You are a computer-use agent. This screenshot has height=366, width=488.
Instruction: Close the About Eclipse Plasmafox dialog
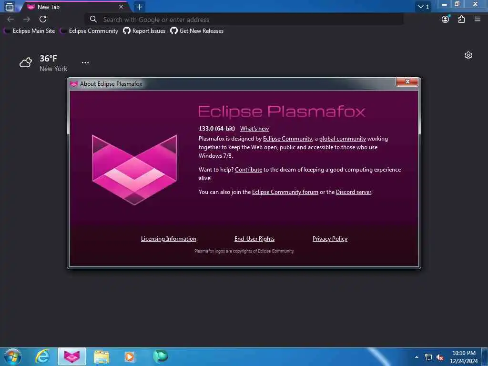[x=407, y=81]
